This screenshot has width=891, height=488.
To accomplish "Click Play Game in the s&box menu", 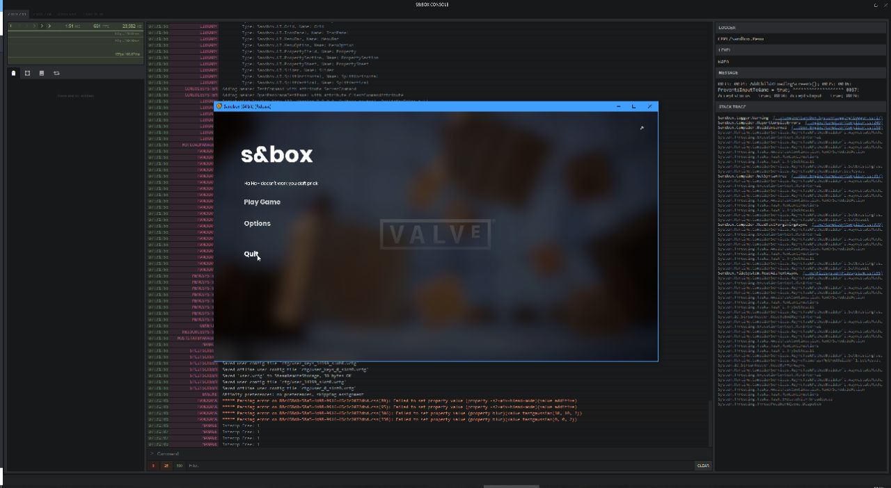I will point(262,202).
